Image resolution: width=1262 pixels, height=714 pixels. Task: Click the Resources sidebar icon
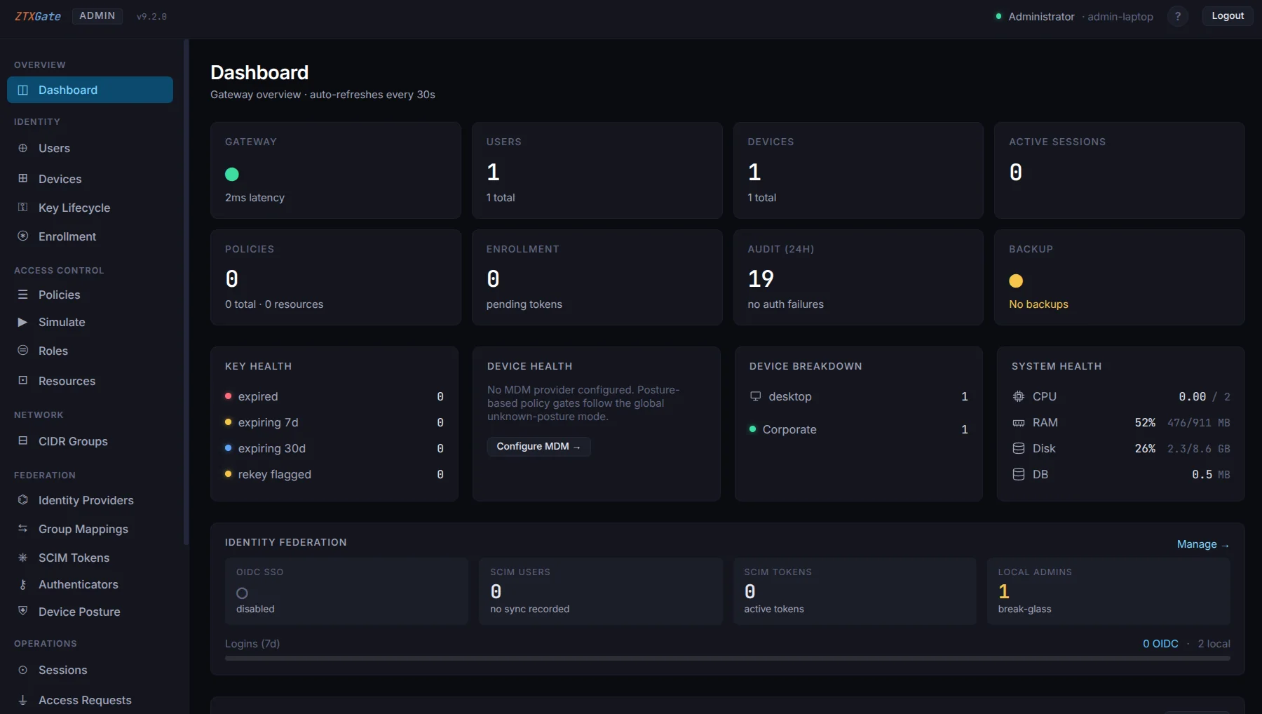(22, 380)
